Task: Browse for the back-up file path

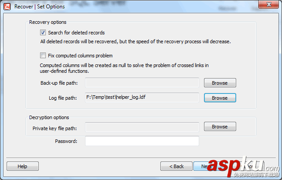Action: [220, 83]
